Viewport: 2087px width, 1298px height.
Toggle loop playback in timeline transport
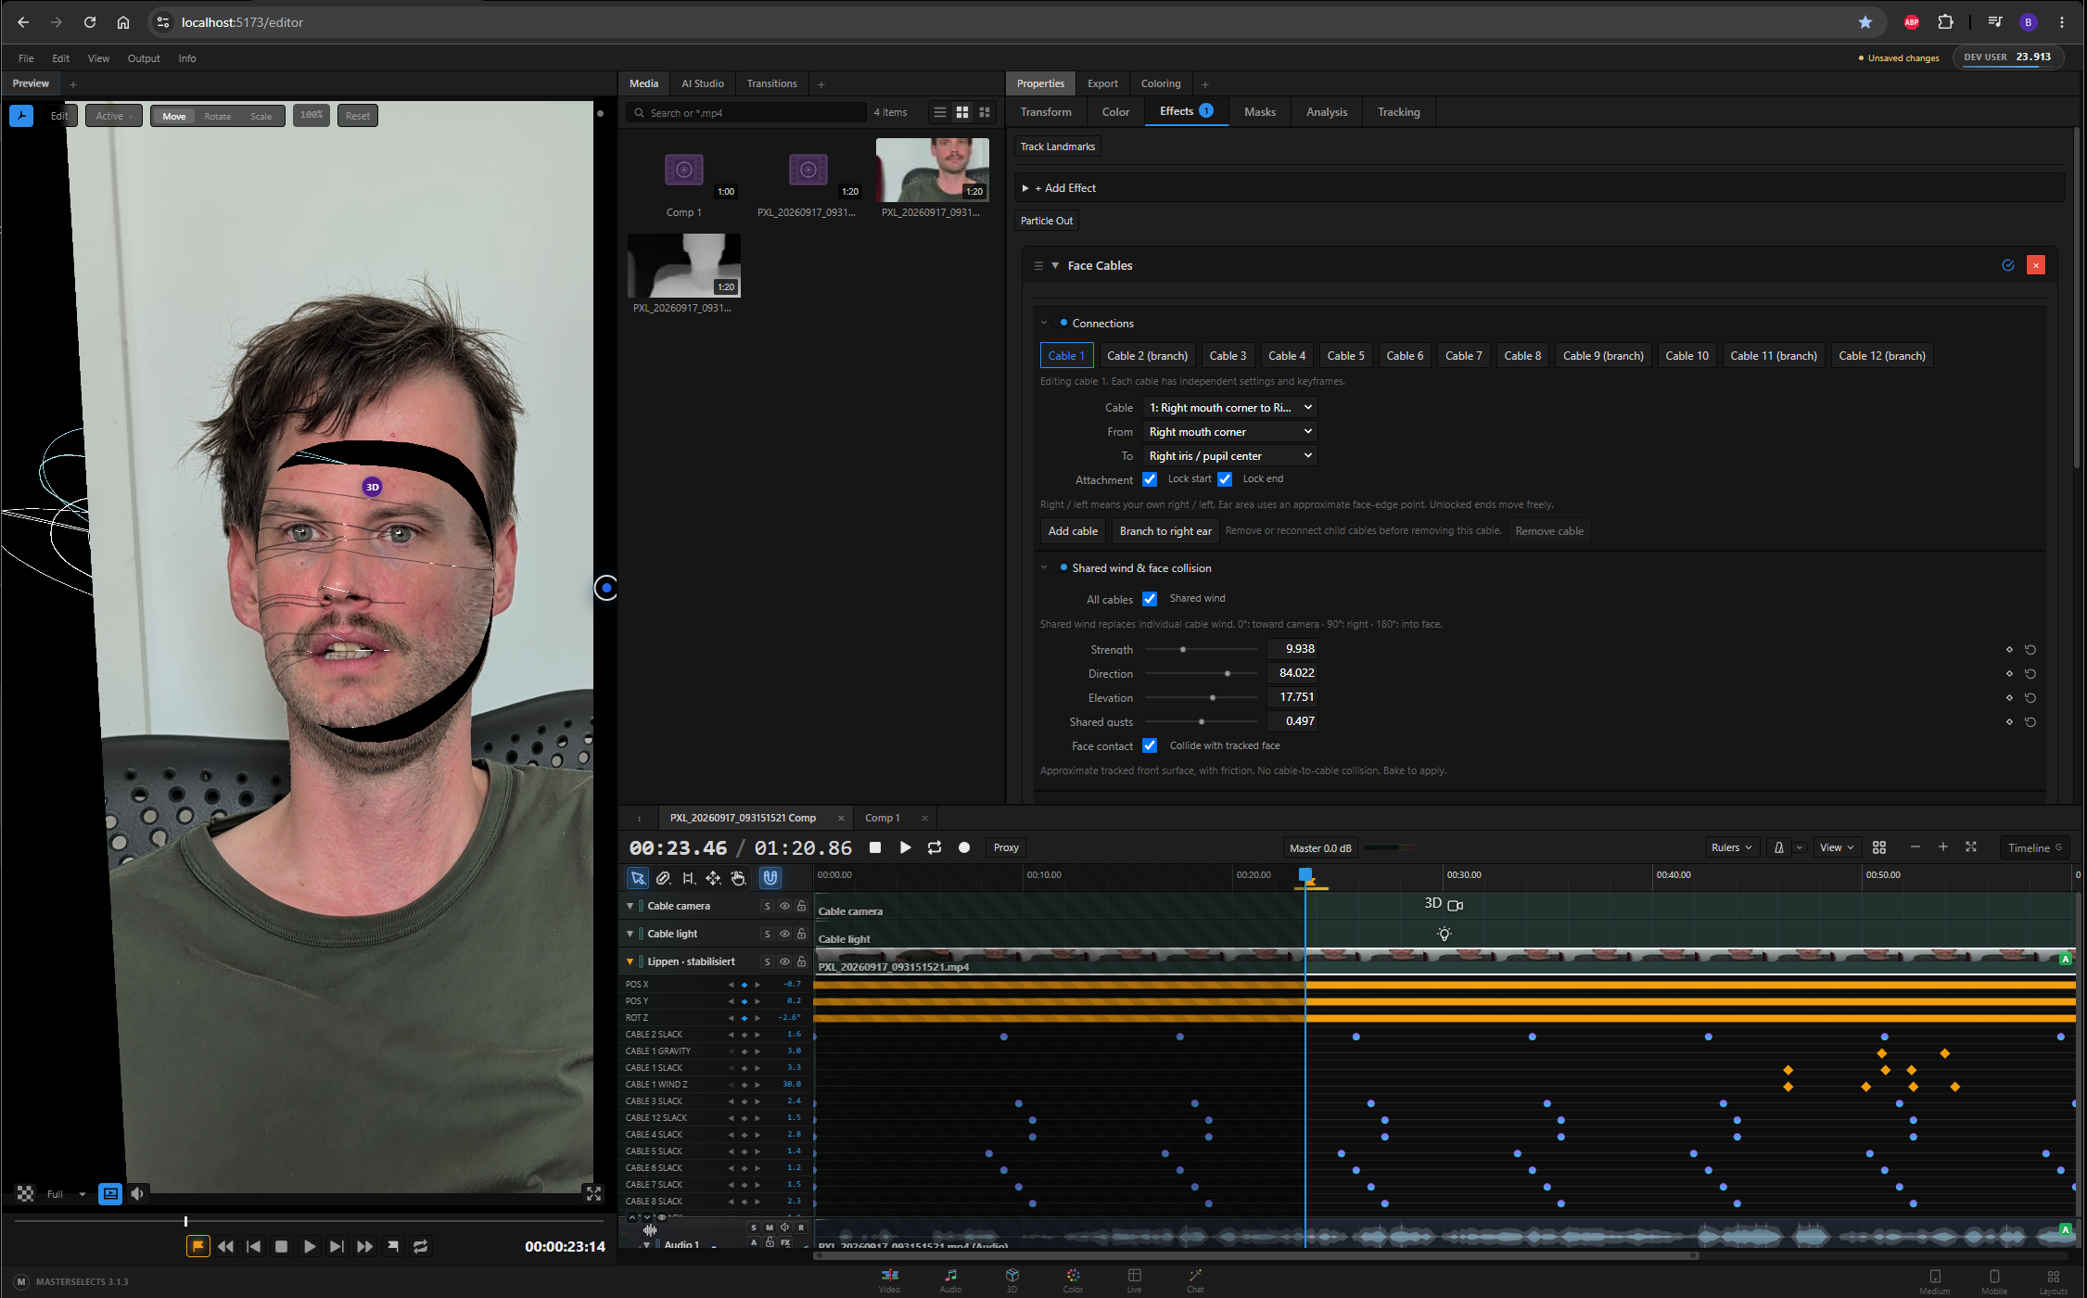(x=935, y=847)
